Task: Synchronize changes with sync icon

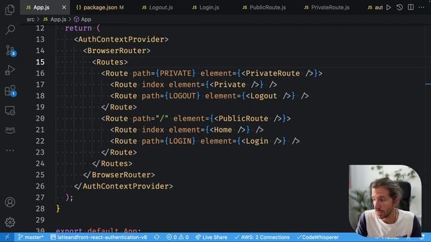Action: pyautogui.click(x=157, y=237)
